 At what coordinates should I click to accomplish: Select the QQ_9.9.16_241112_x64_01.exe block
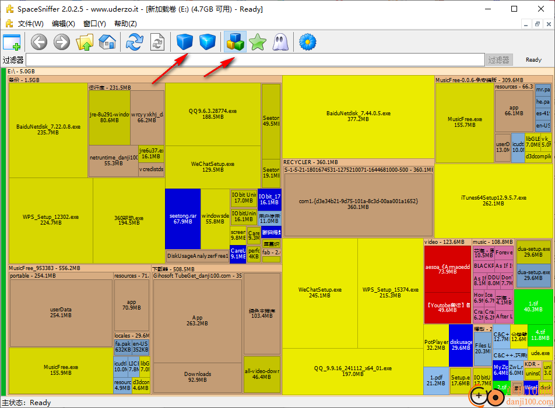pyautogui.click(x=353, y=371)
